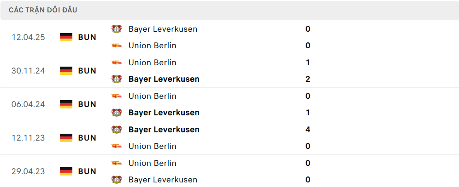459x187 pixels.
Task: Click Bayer Leverkusen crest in 06.04.24 match
Action: [116, 113]
